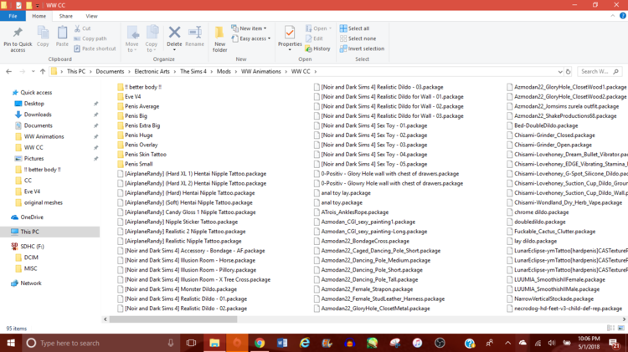
Task: Expand the Open button dropdown arrow
Action: pos(330,28)
